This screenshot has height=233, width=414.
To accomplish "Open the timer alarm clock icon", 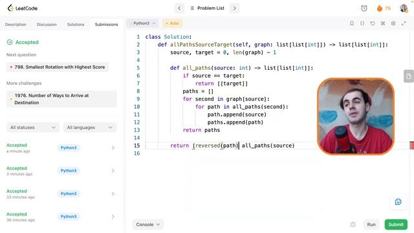I will (x=364, y=8).
